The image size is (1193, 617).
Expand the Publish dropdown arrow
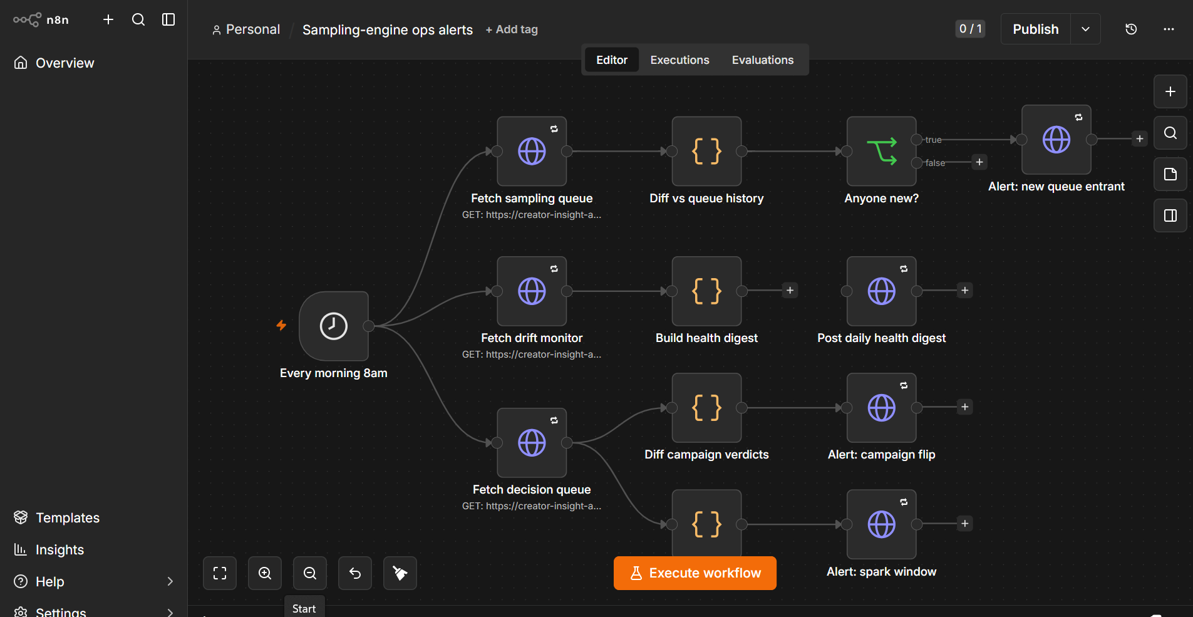(x=1086, y=29)
